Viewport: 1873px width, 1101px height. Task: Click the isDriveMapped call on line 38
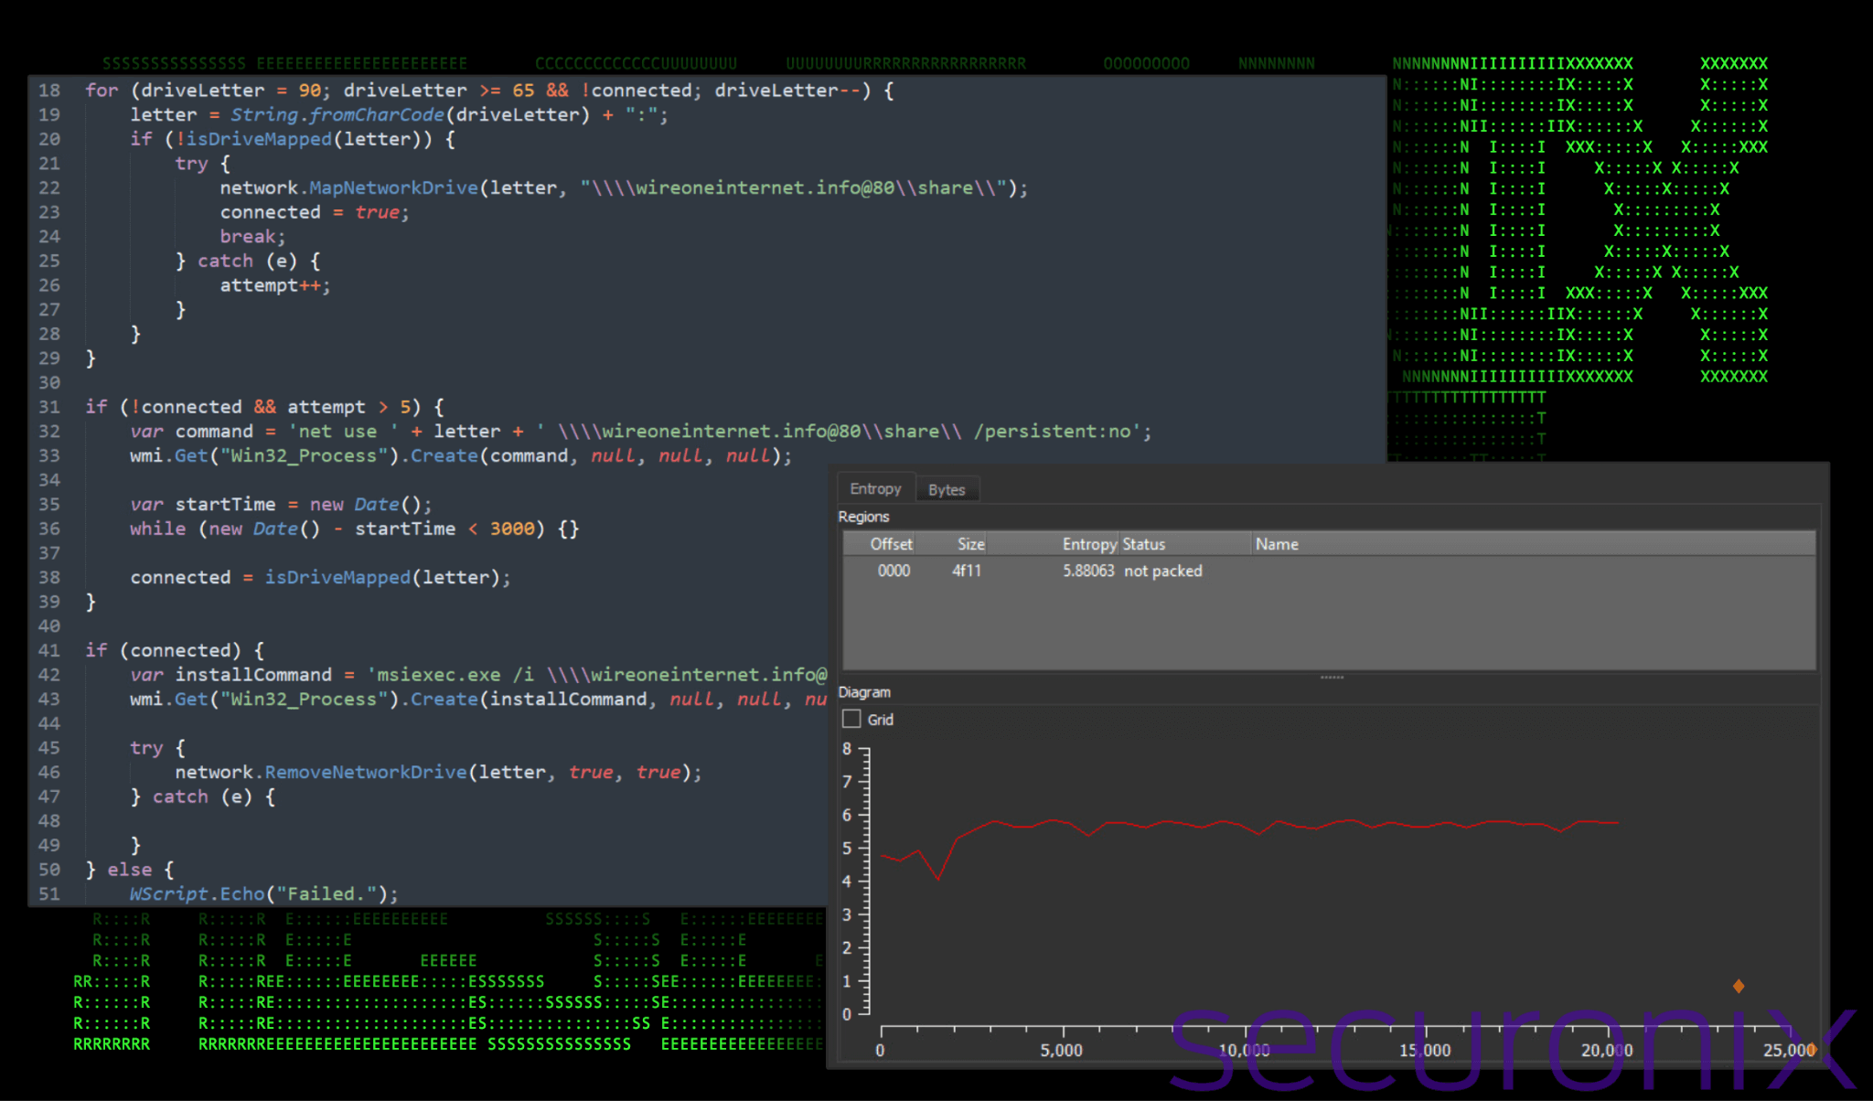click(x=337, y=577)
